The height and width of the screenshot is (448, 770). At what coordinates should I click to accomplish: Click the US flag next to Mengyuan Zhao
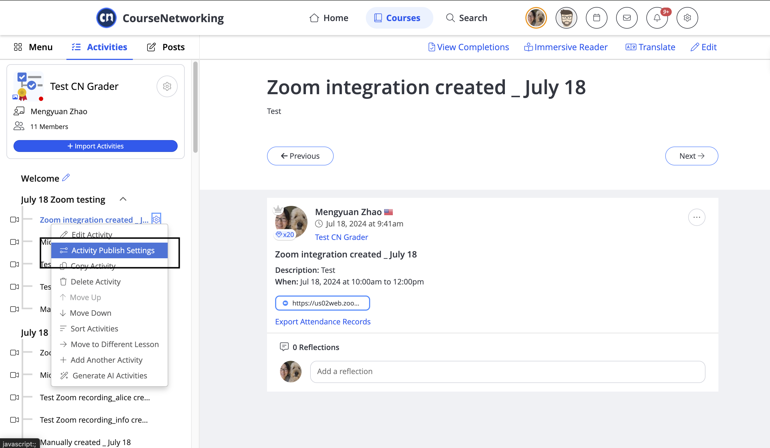pos(388,212)
